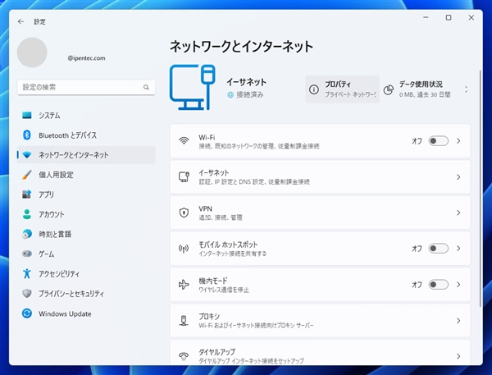Click the mobile hotspot antenna icon
Screen dimensions: 492x375
184,249
